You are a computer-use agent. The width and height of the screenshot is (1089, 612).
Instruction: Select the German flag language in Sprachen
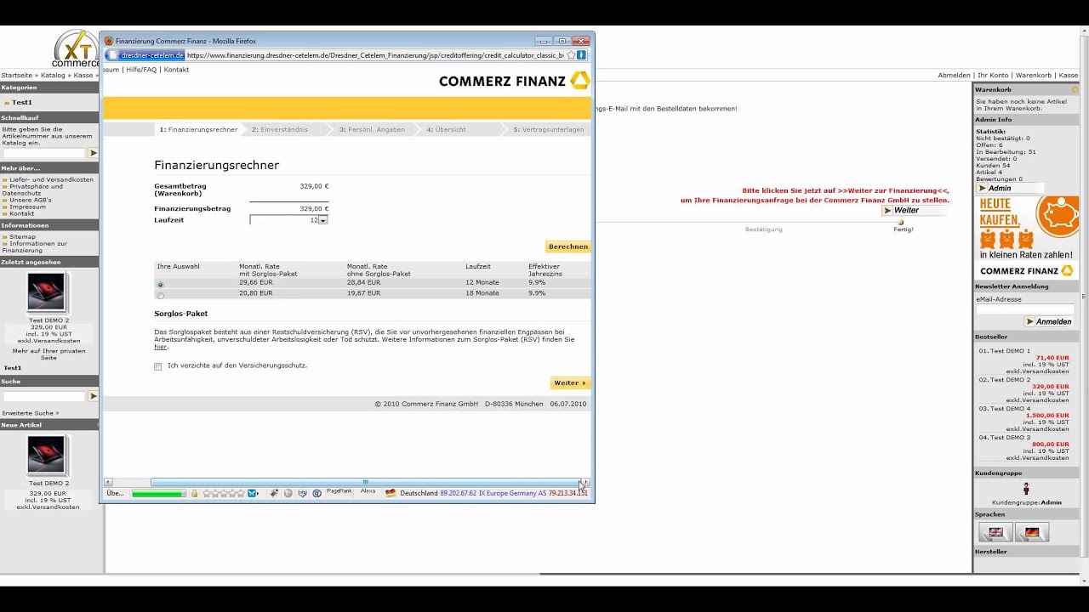1032,533
